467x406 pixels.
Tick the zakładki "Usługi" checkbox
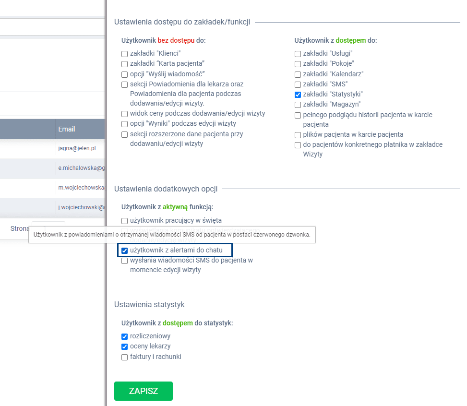(x=298, y=54)
